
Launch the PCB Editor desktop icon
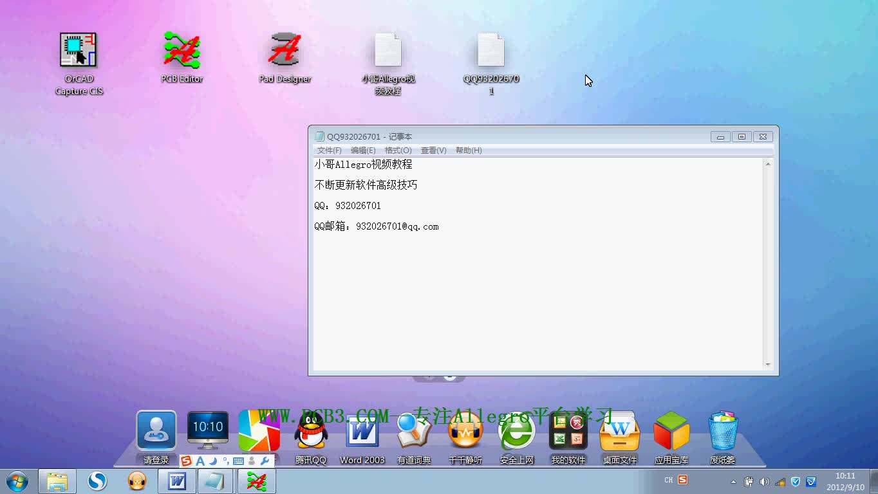182,58
